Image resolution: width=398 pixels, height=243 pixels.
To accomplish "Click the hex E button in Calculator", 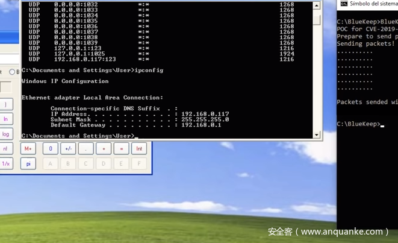I will (x=122, y=163).
